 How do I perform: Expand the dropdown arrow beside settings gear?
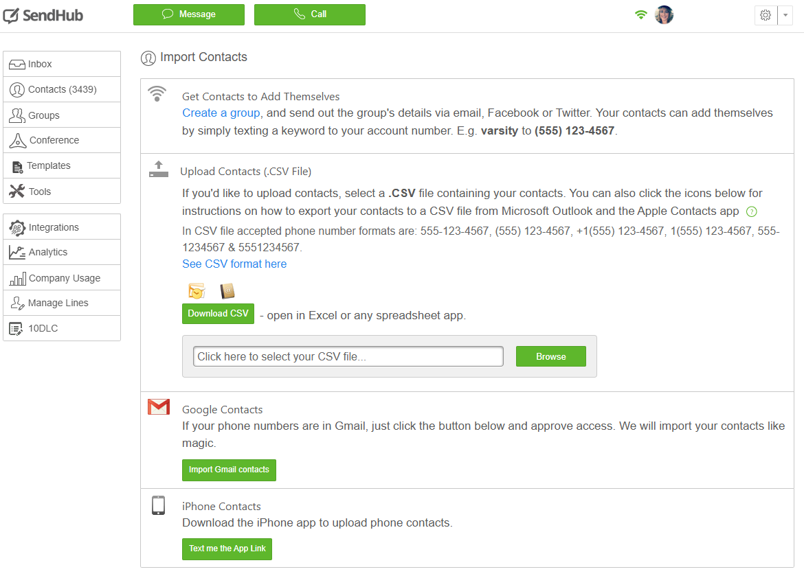[x=785, y=15]
